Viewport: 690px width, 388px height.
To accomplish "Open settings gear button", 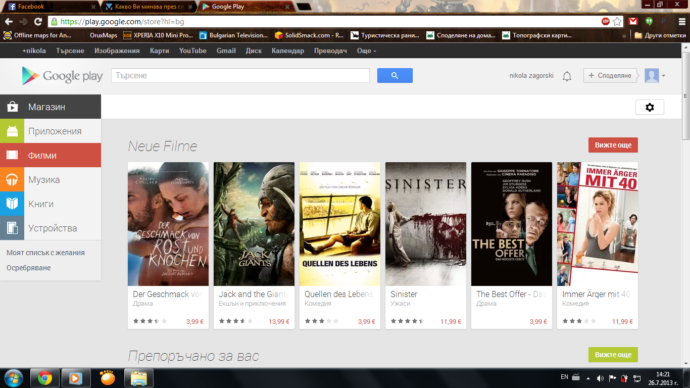I will pyautogui.click(x=650, y=107).
